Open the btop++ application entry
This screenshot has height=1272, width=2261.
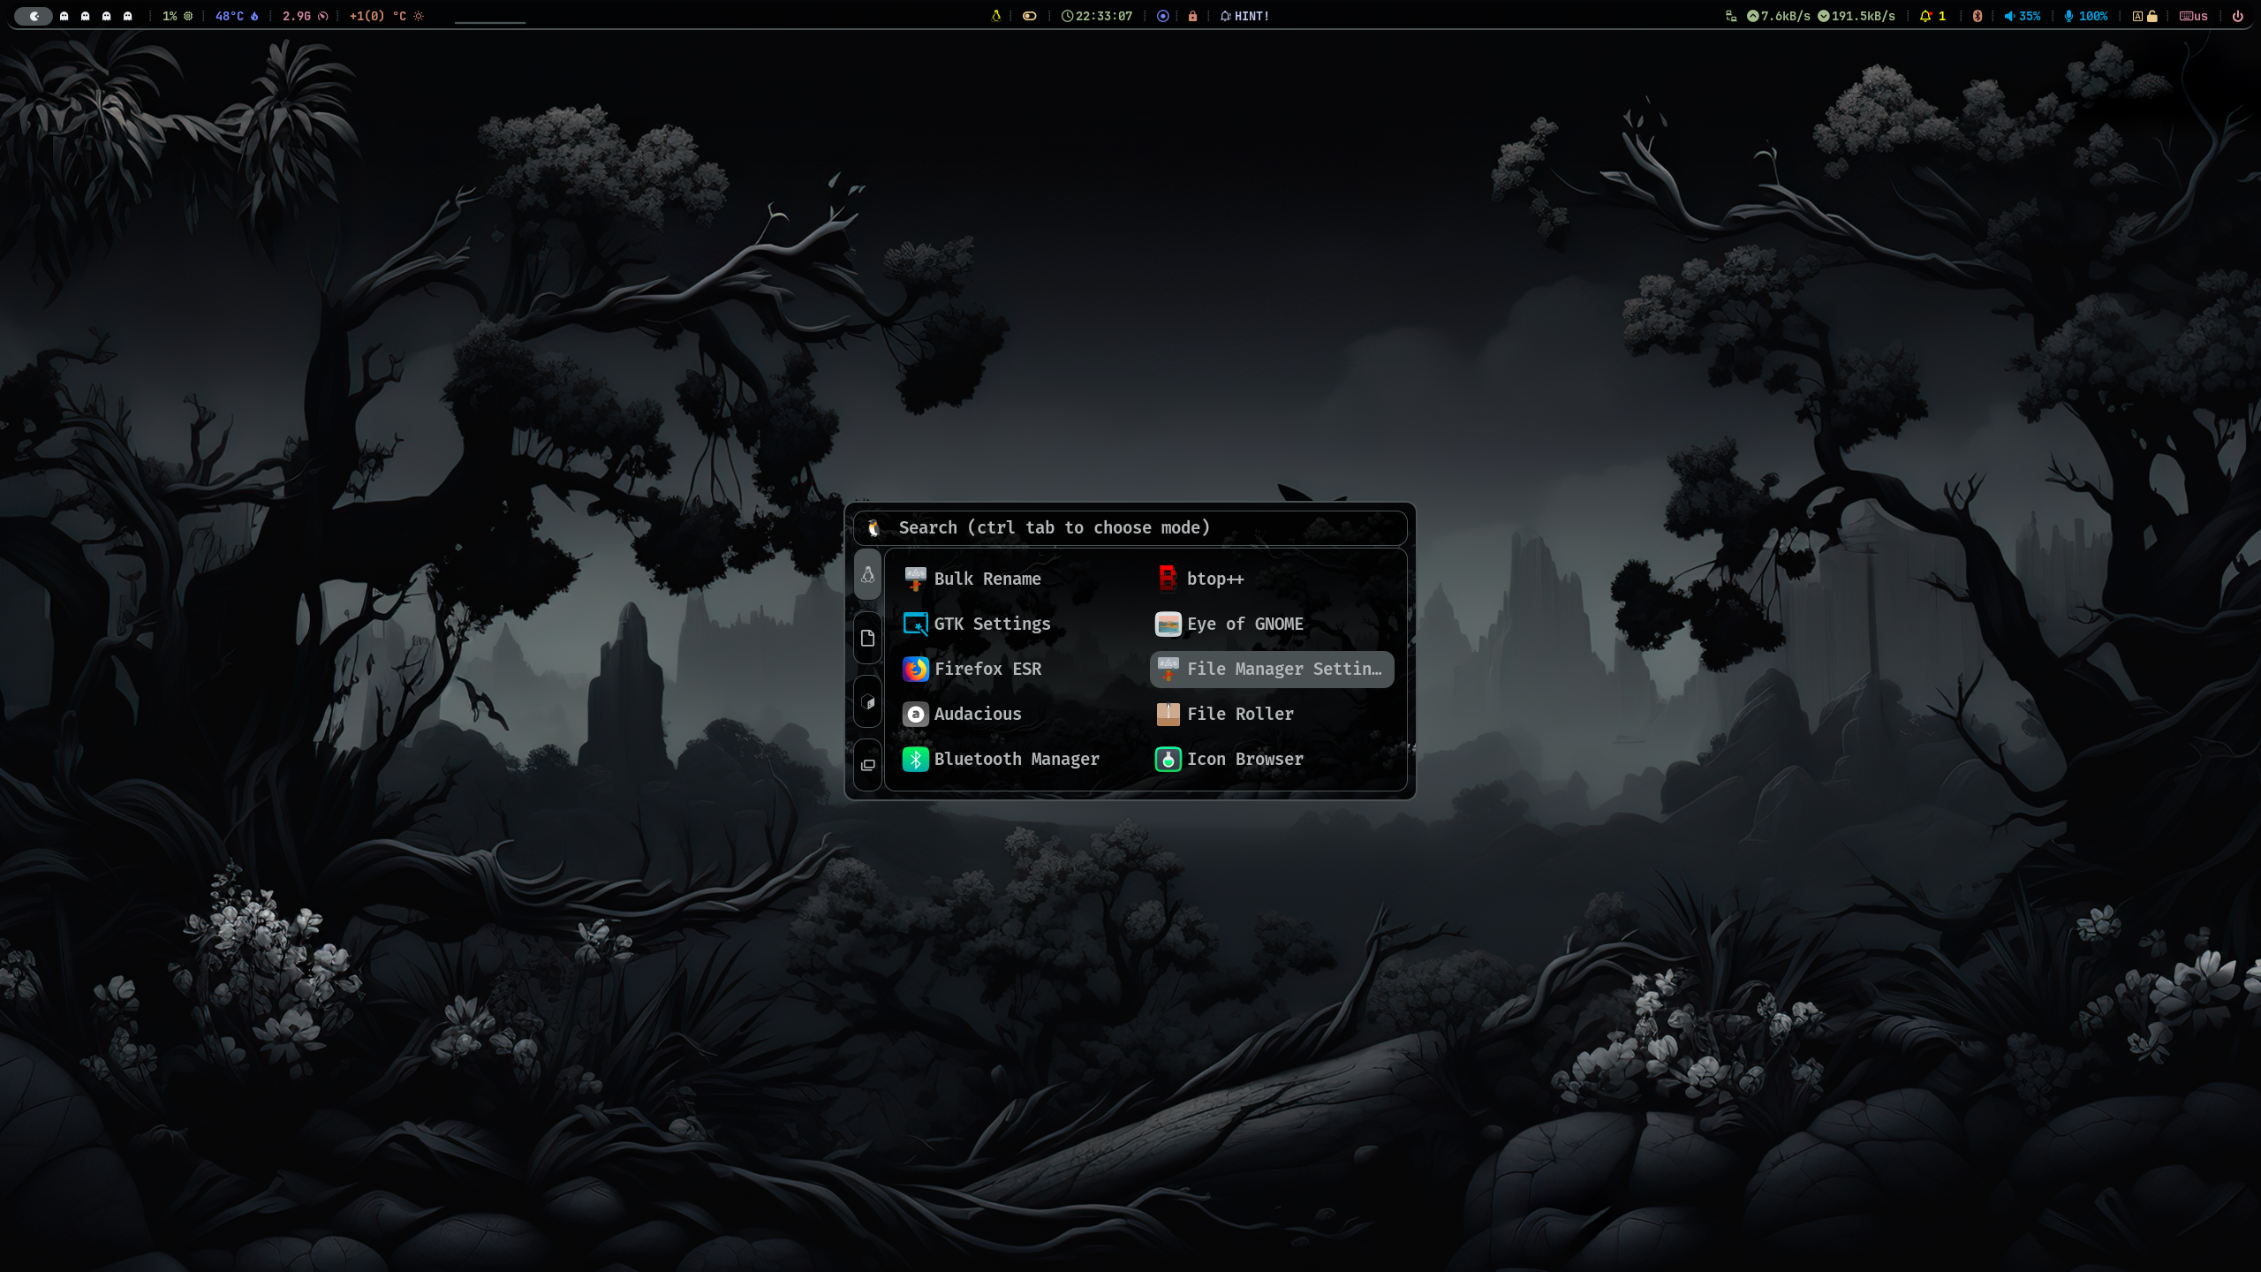[x=1214, y=579]
